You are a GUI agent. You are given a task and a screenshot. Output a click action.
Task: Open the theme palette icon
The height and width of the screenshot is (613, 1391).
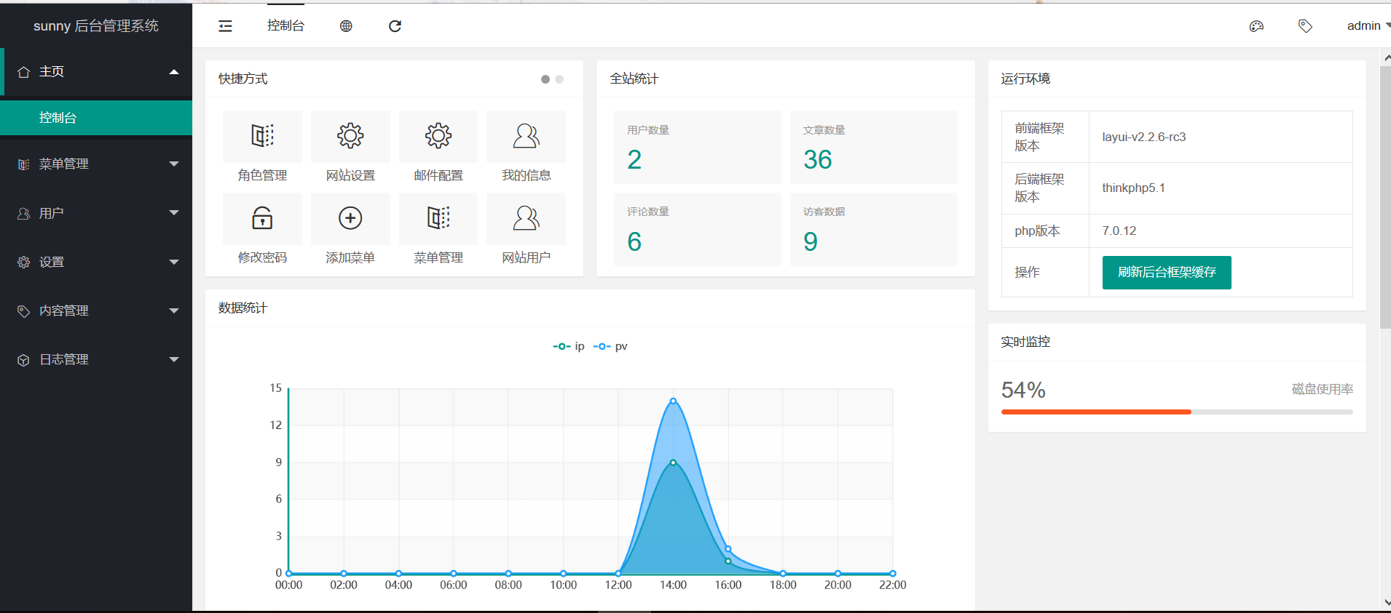[1256, 26]
